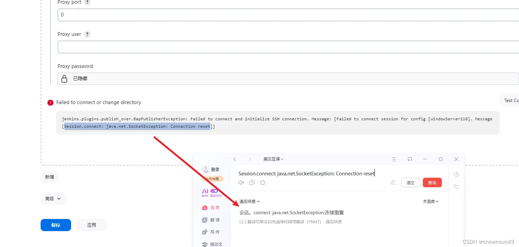Viewport: 519px width, 247px height.
Task: Open the 英汉互译 language dropdown
Action: 274,159
